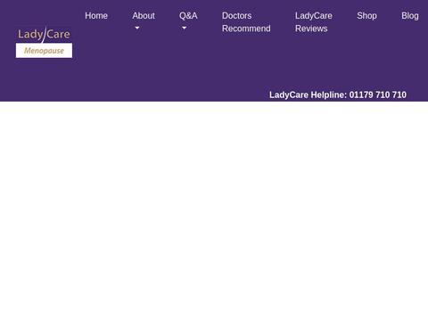Open the Q&A menu item
The image size is (428, 321).
pyautogui.click(x=188, y=16)
